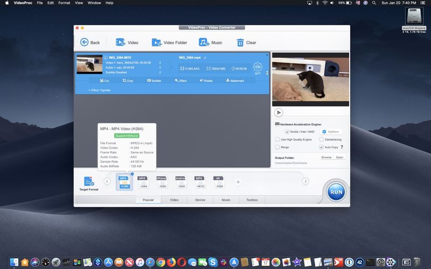
Task: Open Finder from the dock
Action: [14, 262]
